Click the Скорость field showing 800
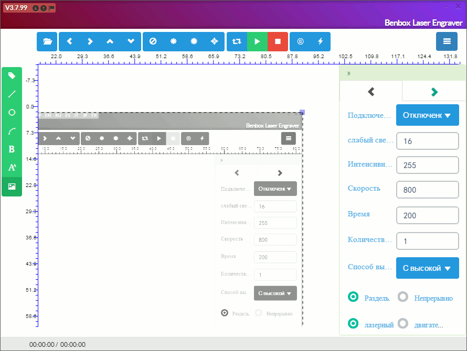The image size is (467, 351). point(428,190)
